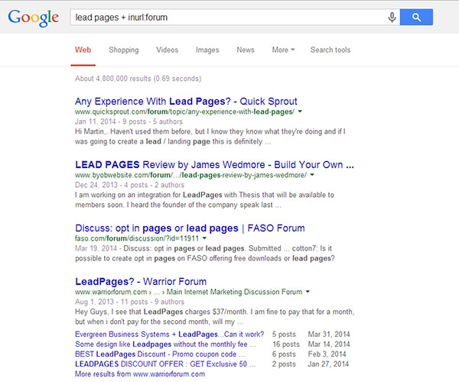
Task: Click the '16 posts' count
Action: (286, 345)
